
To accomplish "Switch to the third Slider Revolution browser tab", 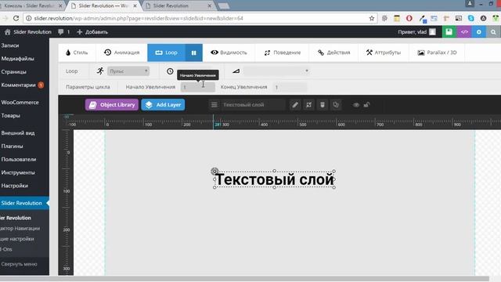I will point(178,5).
